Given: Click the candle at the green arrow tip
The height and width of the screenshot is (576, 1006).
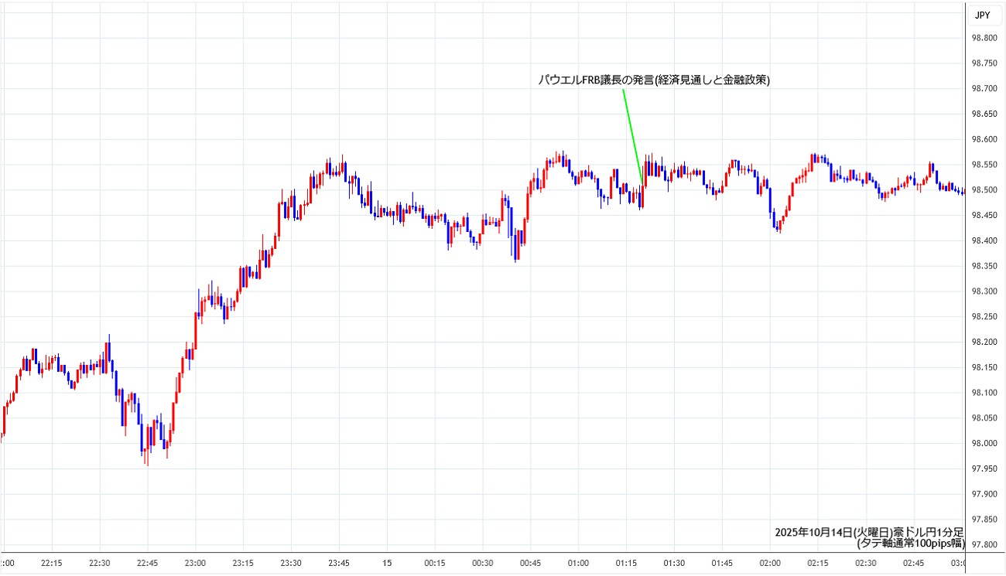Looking at the screenshot, I should click(x=642, y=193).
